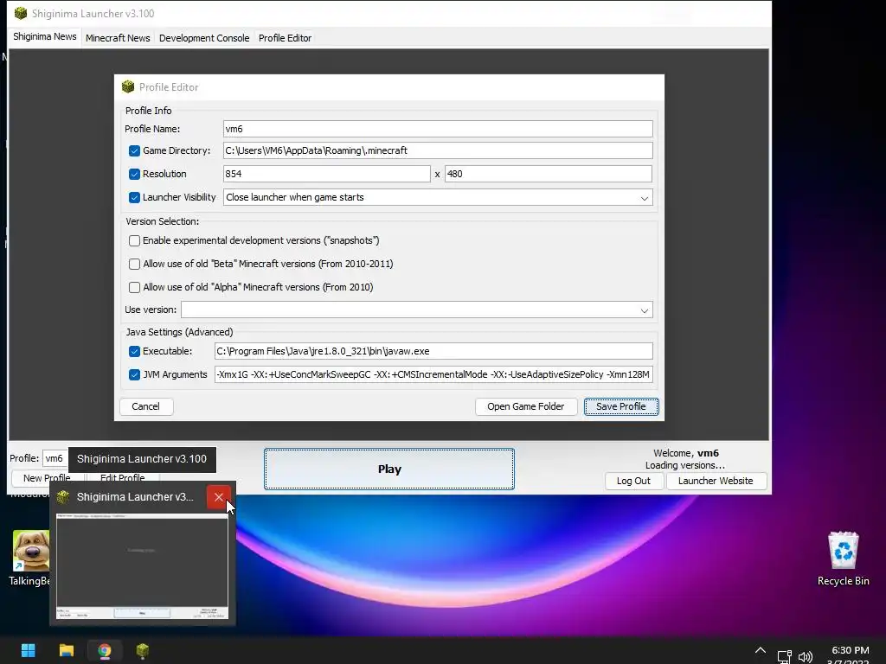
Task: Toggle Executable checkbox
Action: coord(134,351)
